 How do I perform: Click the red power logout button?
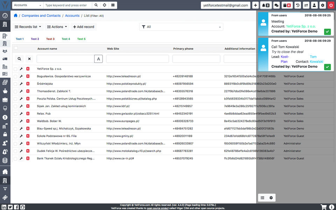click(x=331, y=5)
